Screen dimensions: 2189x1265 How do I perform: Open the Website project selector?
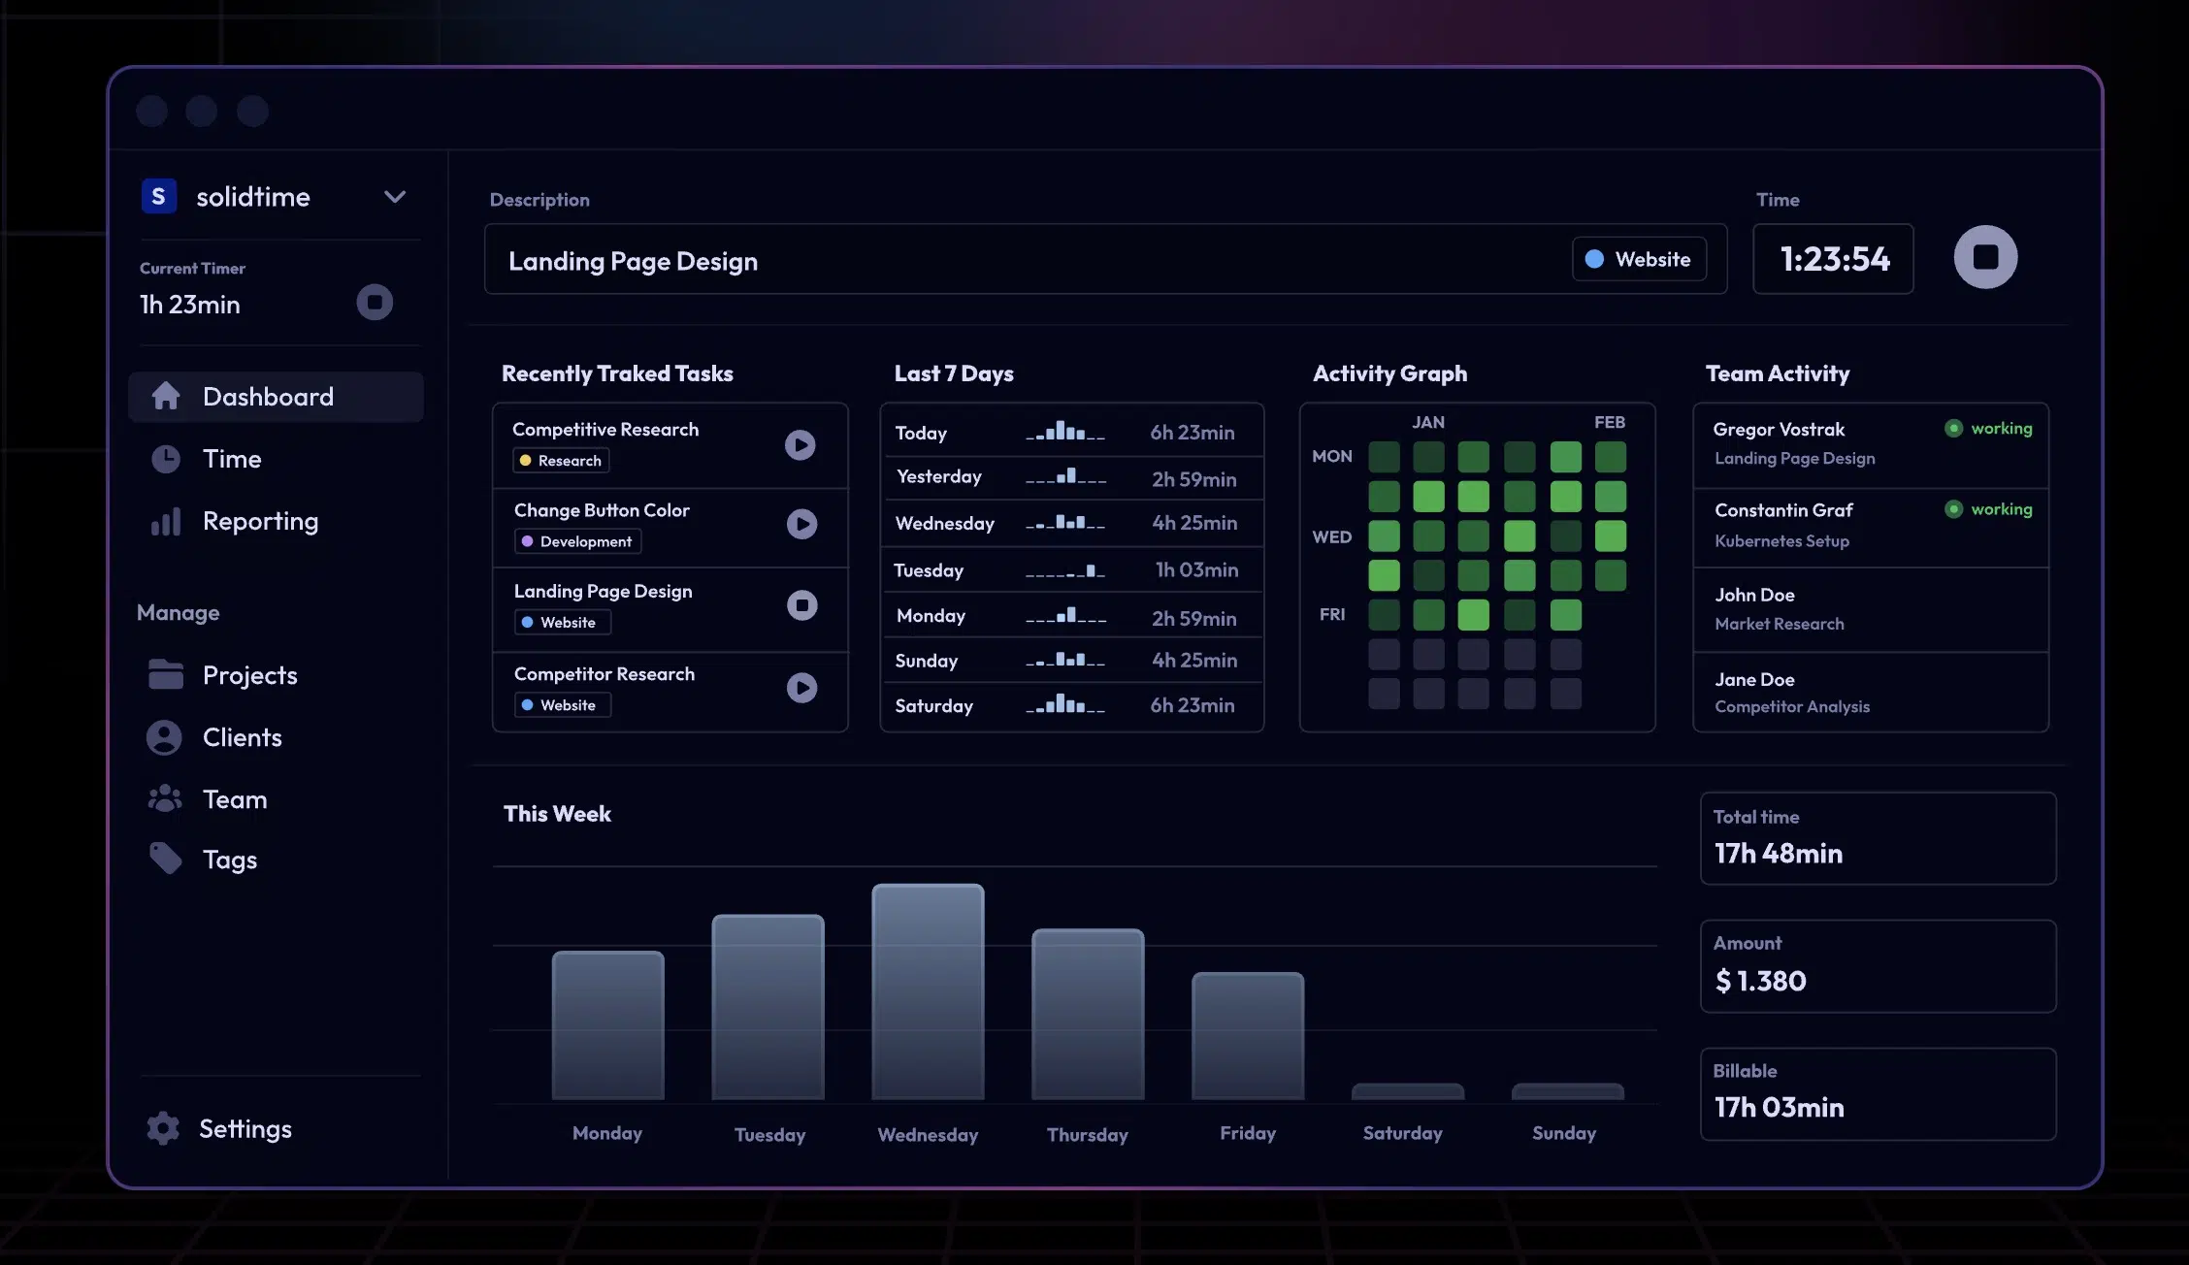(x=1639, y=258)
